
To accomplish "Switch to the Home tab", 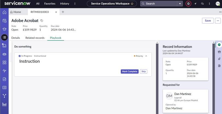I will point(16,12).
